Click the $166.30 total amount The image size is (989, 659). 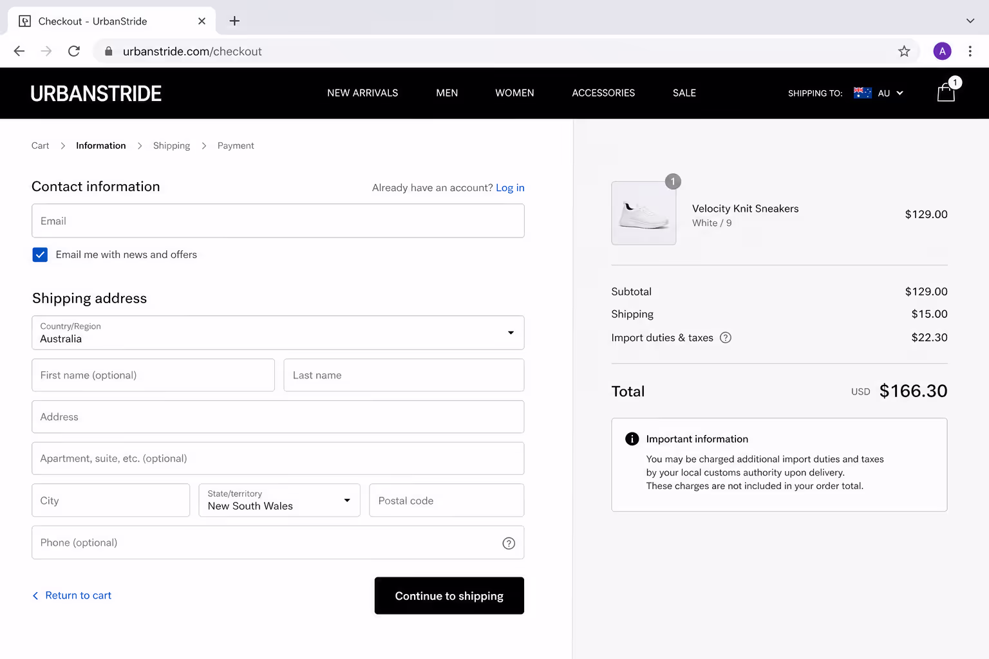(x=913, y=391)
